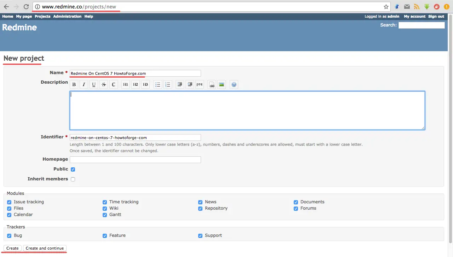The image size is (453, 257).
Task: Click the blue pin extension icon
Action: 397,7
